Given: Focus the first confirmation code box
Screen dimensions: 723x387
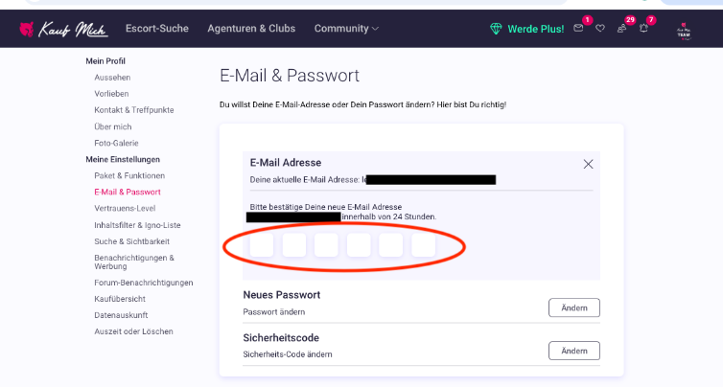Looking at the screenshot, I should 262,244.
